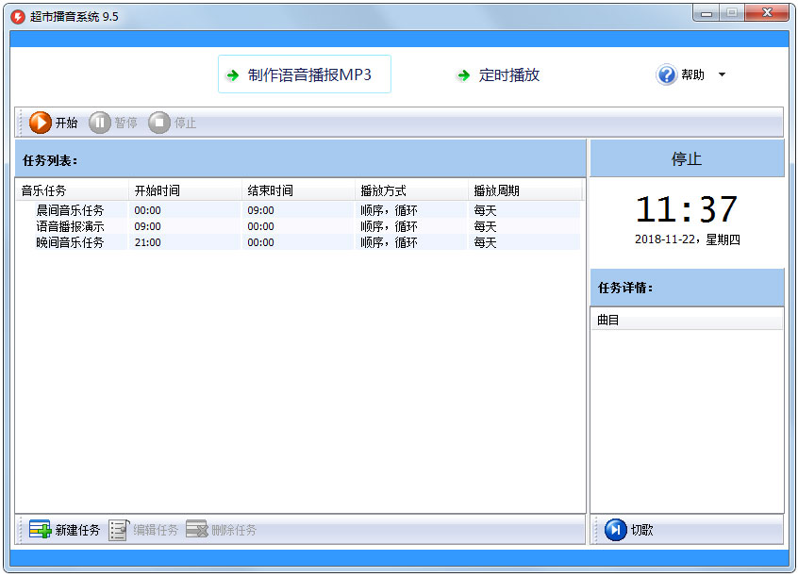Click the grey Pause (暂停) icon
This screenshot has height=577, width=798.
coord(100,123)
